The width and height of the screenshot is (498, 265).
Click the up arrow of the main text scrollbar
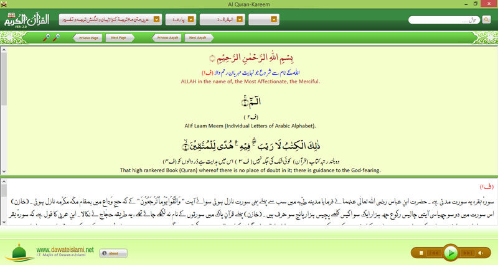point(4,50)
